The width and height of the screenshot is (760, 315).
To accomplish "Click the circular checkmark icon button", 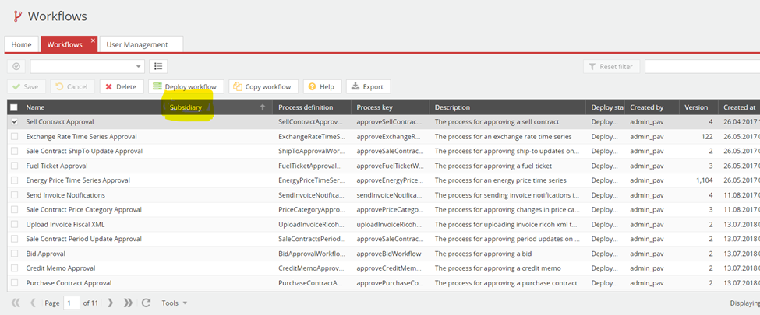I will click(16, 67).
